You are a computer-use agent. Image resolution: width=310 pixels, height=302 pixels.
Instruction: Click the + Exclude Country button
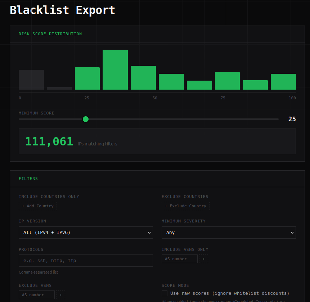tap(185, 206)
